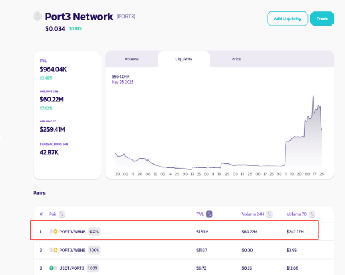Click the $0.034 token price
345x275 pixels.
click(55, 29)
